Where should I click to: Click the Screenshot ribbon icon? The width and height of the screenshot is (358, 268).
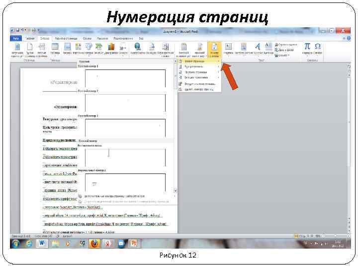(x=123, y=49)
